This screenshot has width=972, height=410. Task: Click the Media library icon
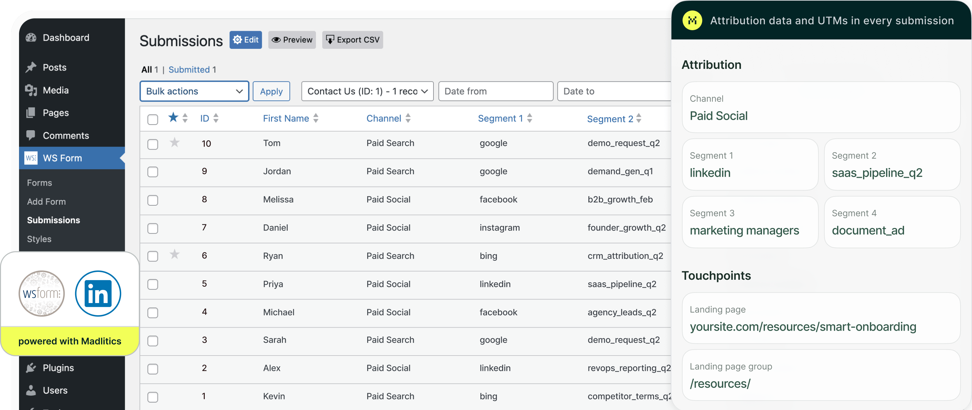click(x=31, y=90)
